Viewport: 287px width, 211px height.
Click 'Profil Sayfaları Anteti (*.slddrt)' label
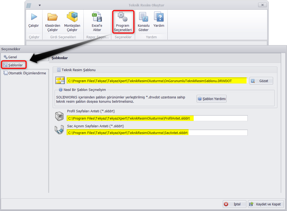91,111
